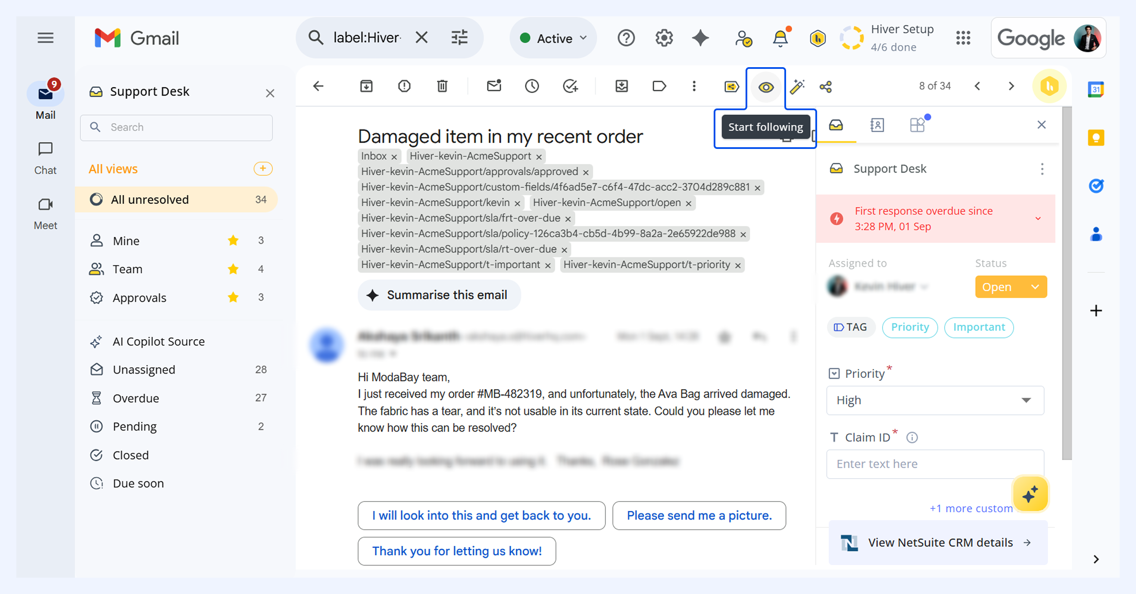Expand the first response overdue alert
This screenshot has width=1136, height=594.
click(x=1038, y=219)
